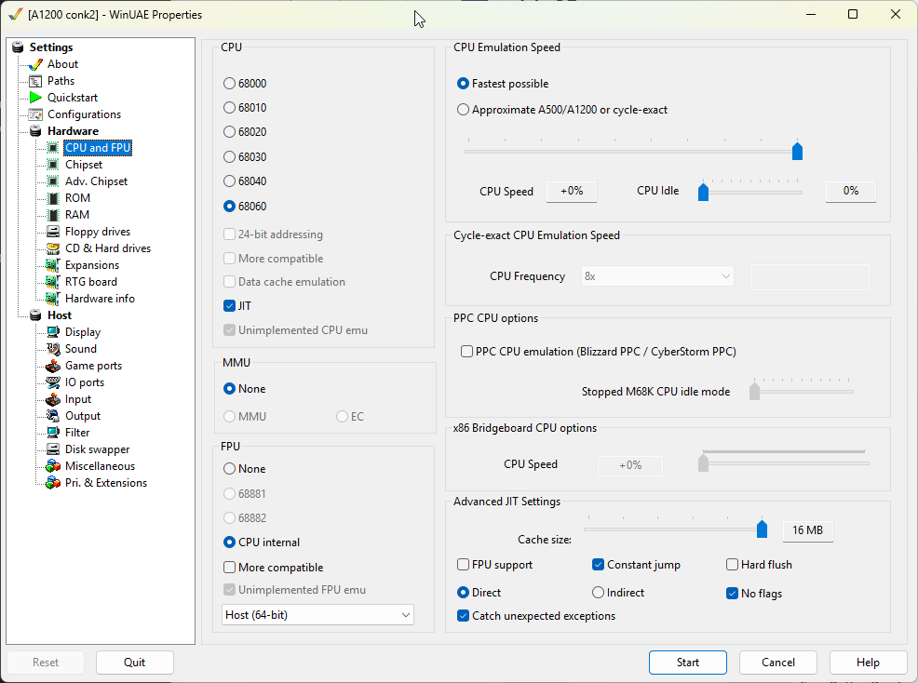The image size is (918, 683).
Task: Click the Quit button
Action: (135, 663)
